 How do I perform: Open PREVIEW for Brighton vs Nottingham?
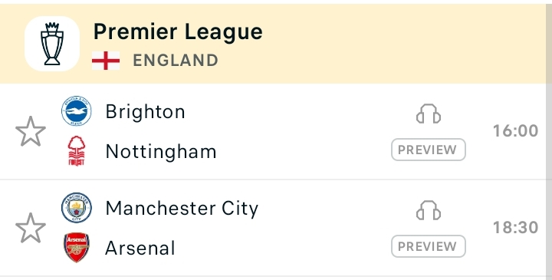point(429,150)
